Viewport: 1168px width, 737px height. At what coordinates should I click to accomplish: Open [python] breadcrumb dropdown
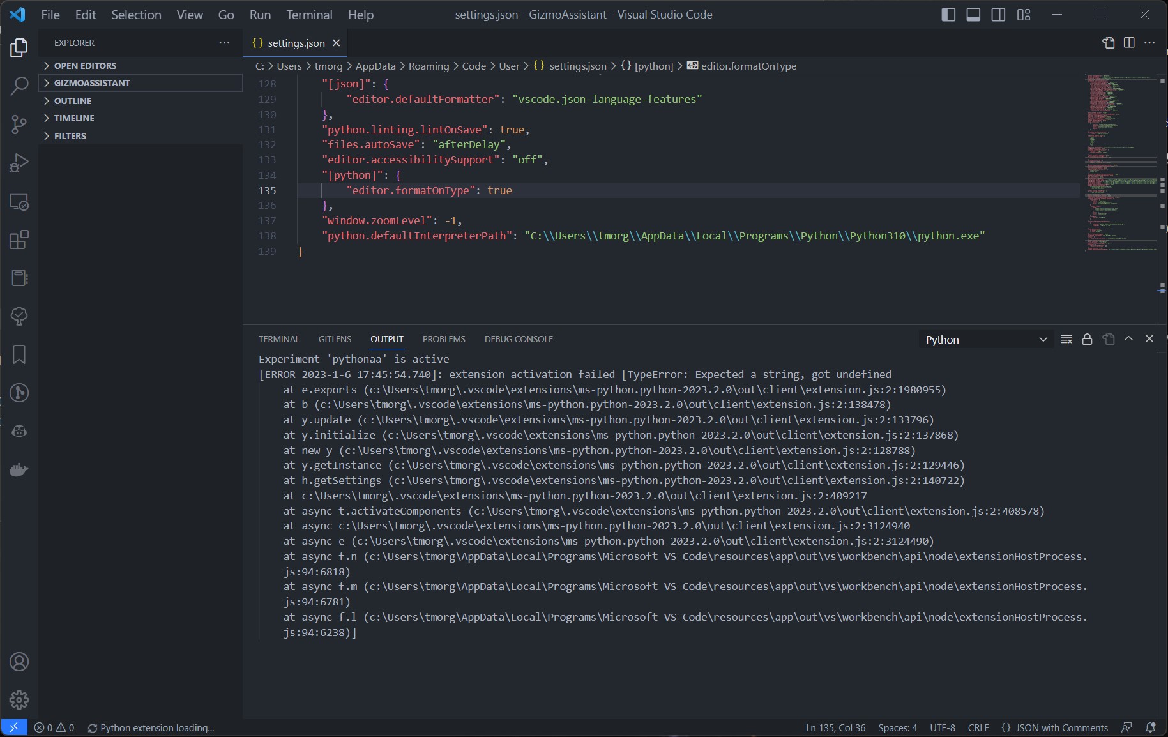coord(646,66)
